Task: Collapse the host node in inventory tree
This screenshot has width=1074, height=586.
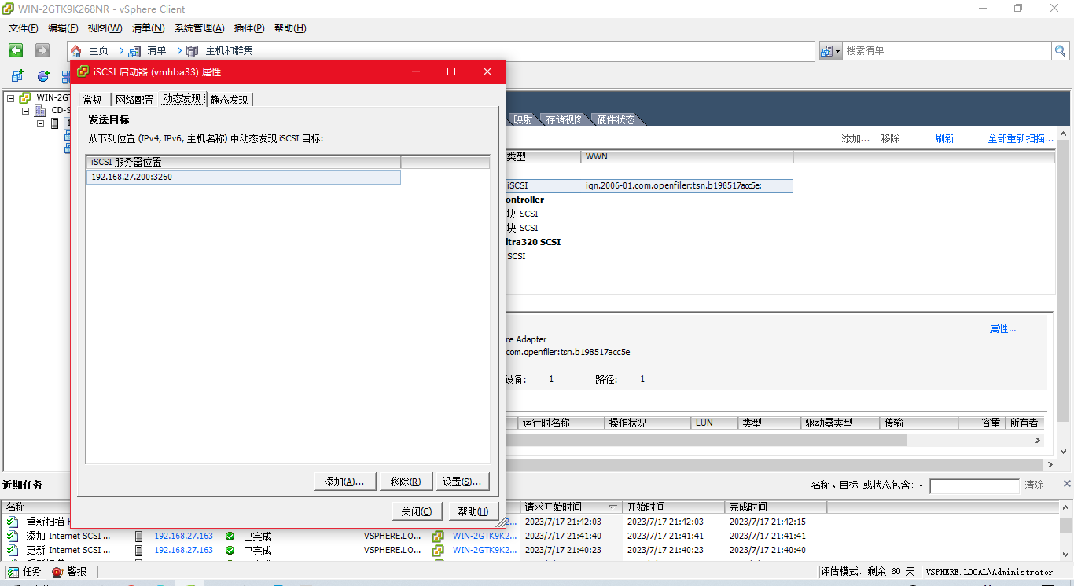Action: click(40, 123)
